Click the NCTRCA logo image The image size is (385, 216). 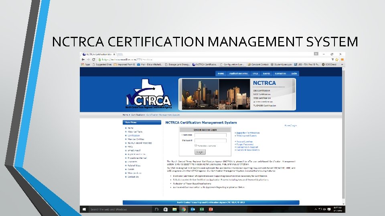point(149,96)
